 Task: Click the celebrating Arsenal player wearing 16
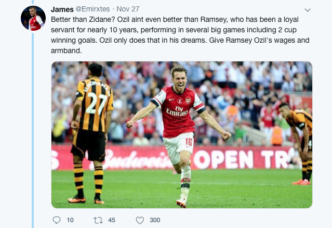tap(178, 125)
